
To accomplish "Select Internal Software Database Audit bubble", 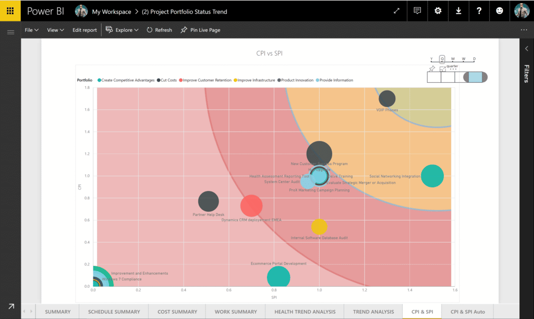I will 319,226.
